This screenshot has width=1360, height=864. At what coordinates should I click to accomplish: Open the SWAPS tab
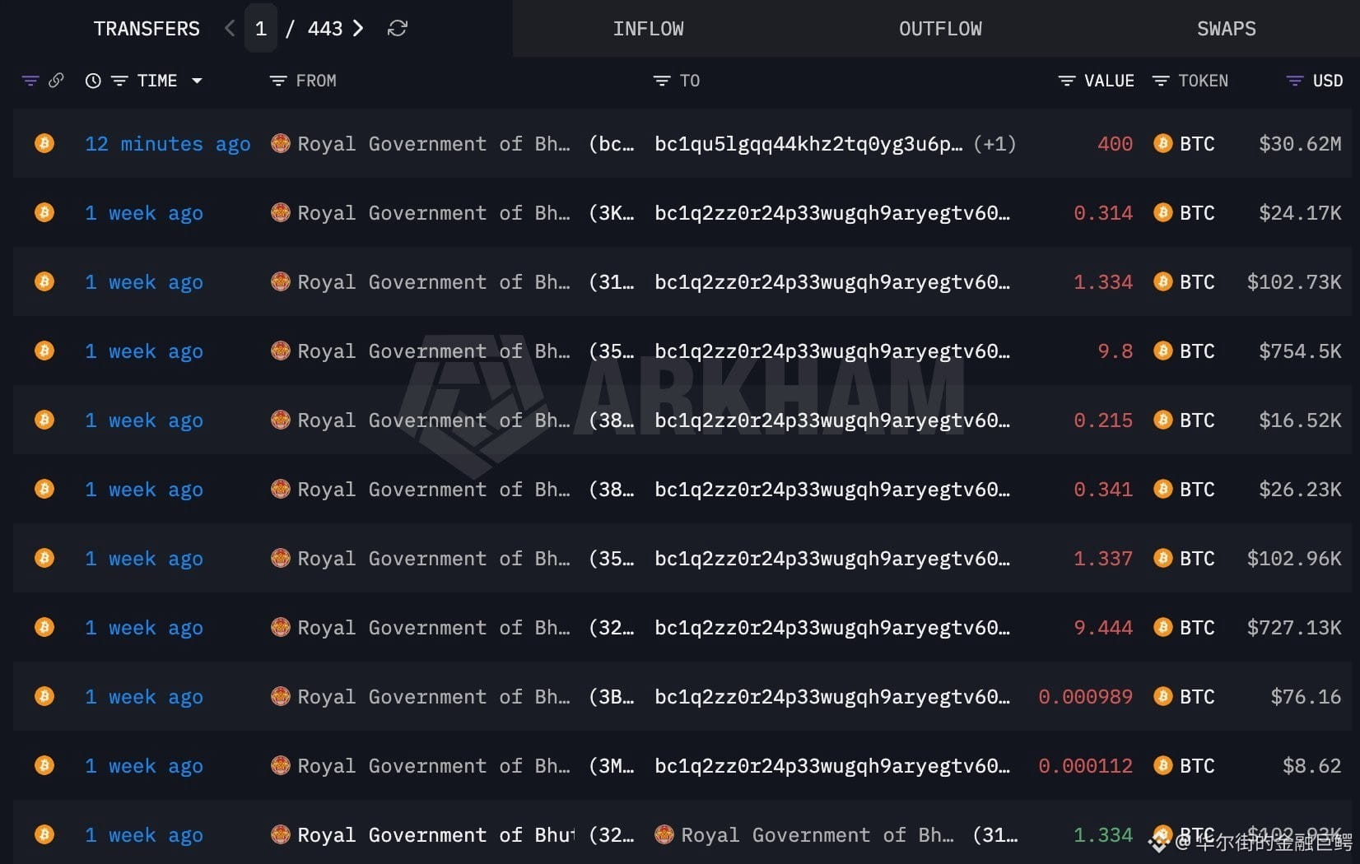click(x=1227, y=29)
